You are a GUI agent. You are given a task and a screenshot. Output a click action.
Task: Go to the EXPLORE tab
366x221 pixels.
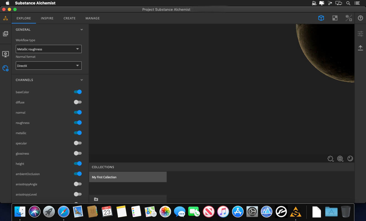[x=24, y=18]
